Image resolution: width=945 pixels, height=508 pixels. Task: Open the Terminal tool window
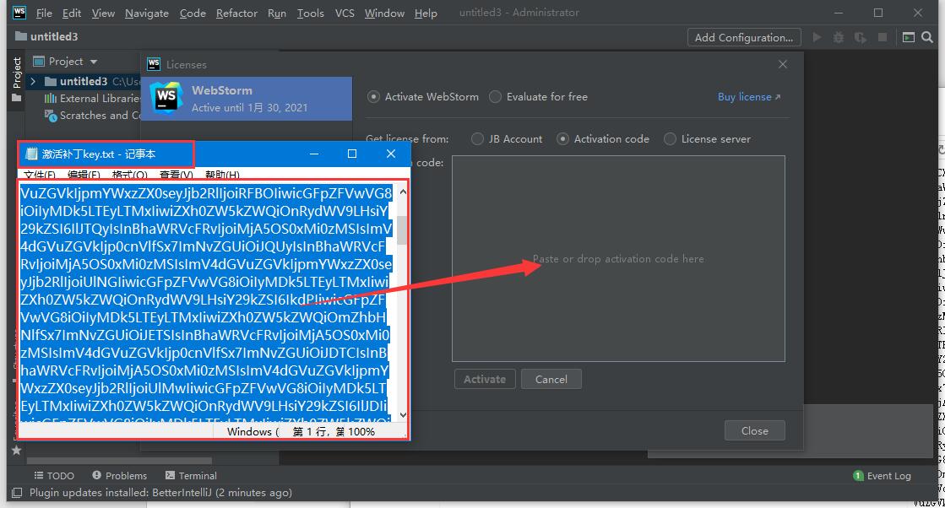191,475
